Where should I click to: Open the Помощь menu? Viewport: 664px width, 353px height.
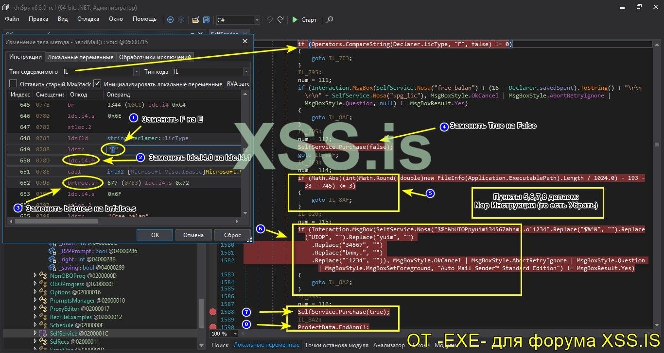point(144,19)
